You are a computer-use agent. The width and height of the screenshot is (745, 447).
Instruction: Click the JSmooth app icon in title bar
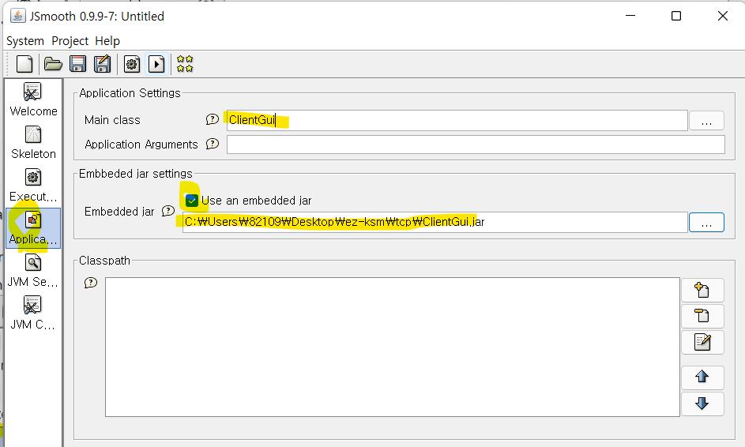pyautogui.click(x=18, y=16)
